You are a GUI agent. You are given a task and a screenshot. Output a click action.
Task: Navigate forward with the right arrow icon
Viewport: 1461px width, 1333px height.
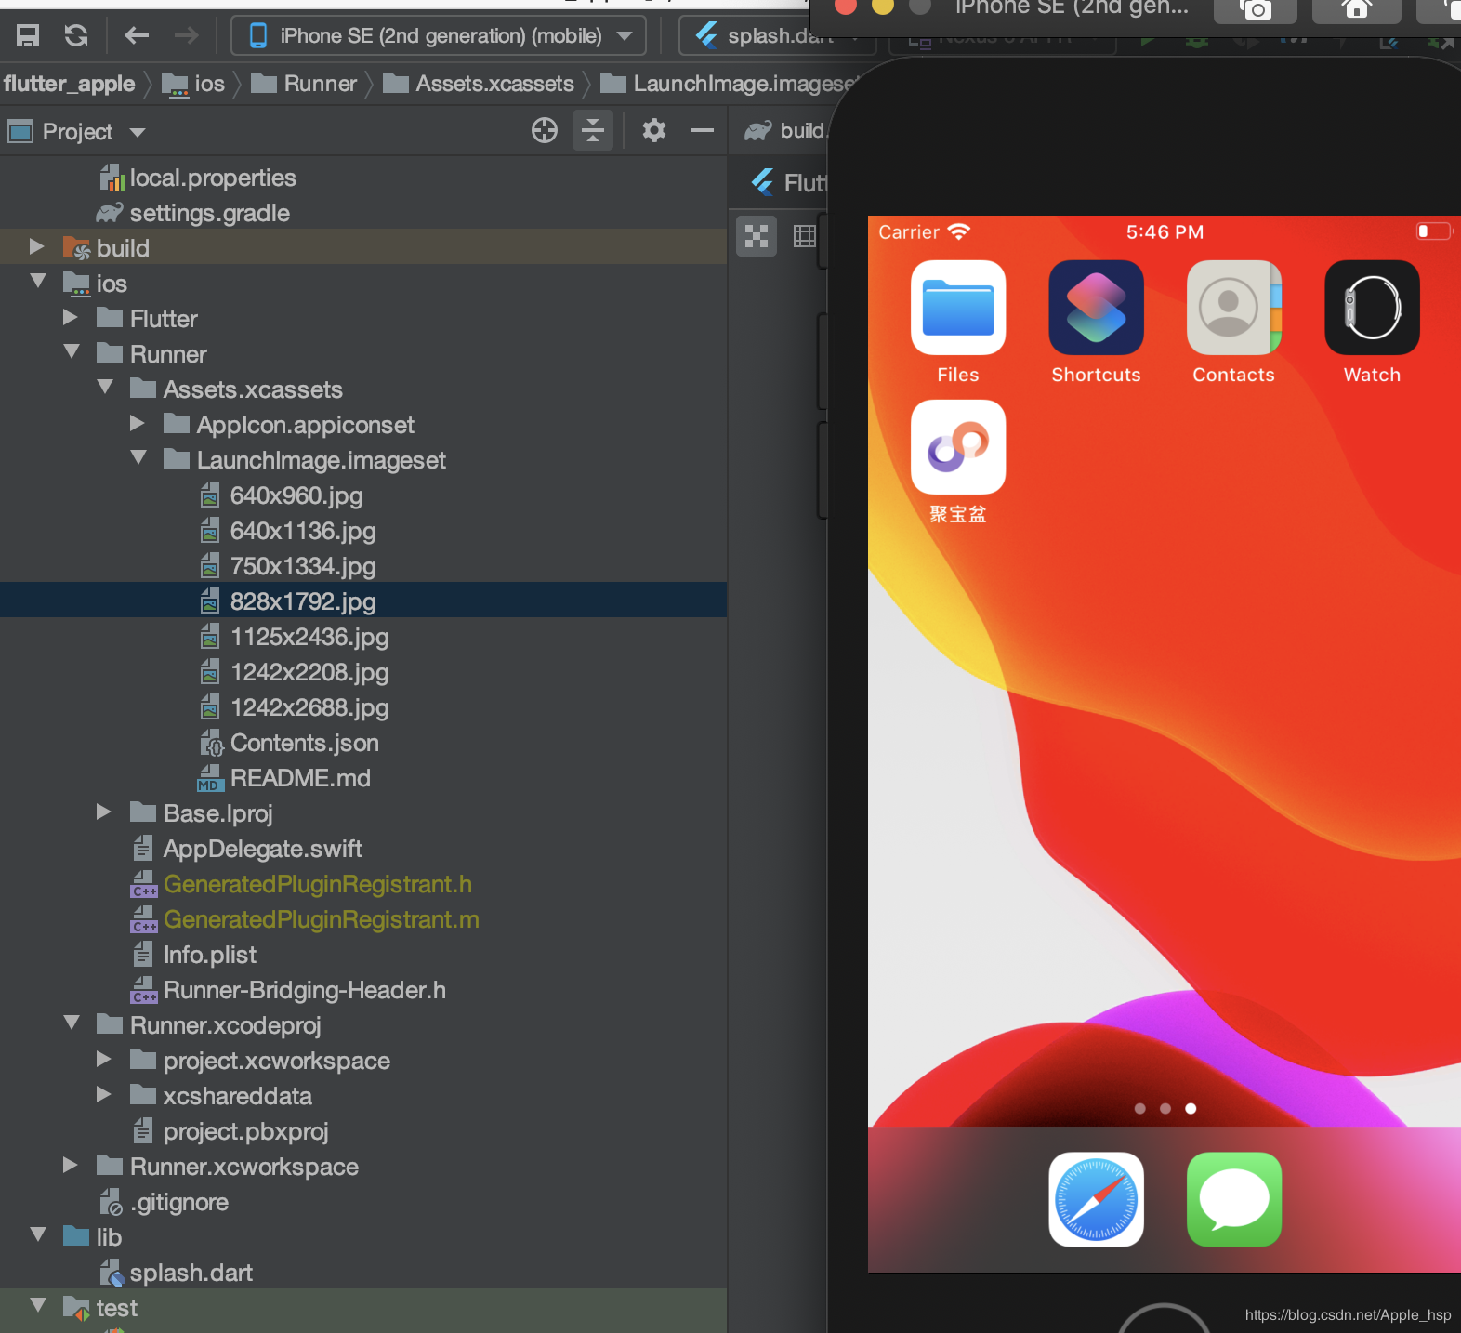(x=187, y=36)
